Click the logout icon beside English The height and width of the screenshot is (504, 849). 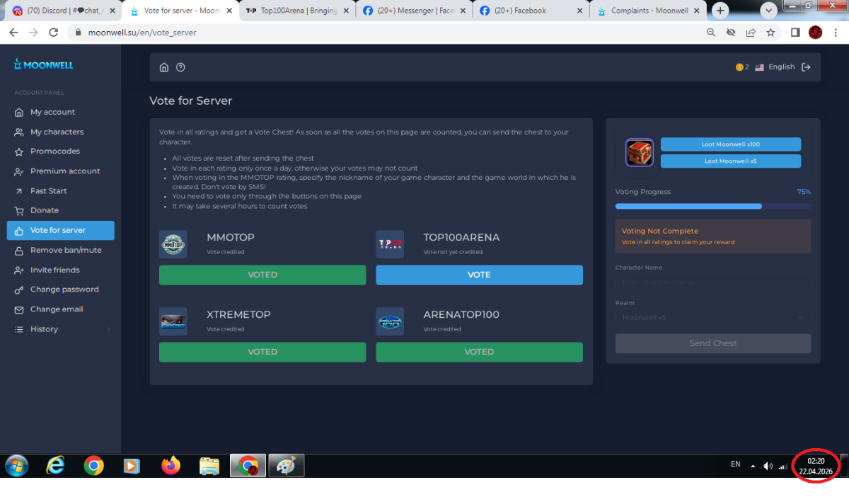[806, 67]
